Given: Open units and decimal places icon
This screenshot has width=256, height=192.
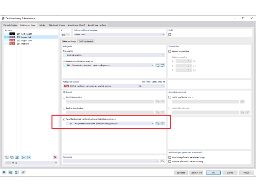Looking at the screenshot, I should click(10, 172).
